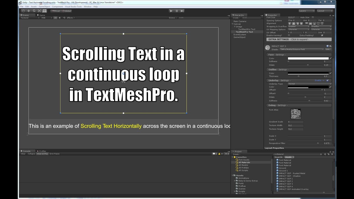Screen dimensions: 354x199
Task: Set text alignment to right
Action: point(298,23)
